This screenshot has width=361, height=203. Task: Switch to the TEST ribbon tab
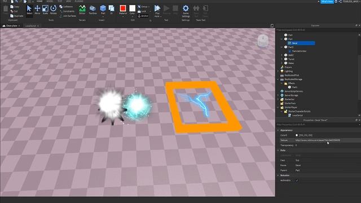60,1
